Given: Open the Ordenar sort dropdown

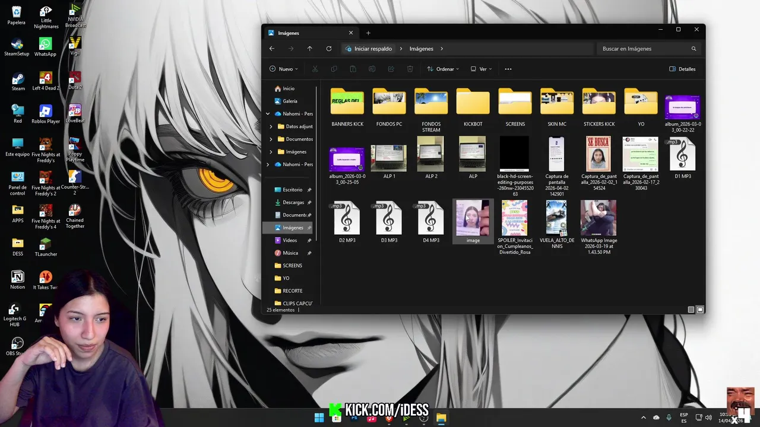Looking at the screenshot, I should 443,69.
